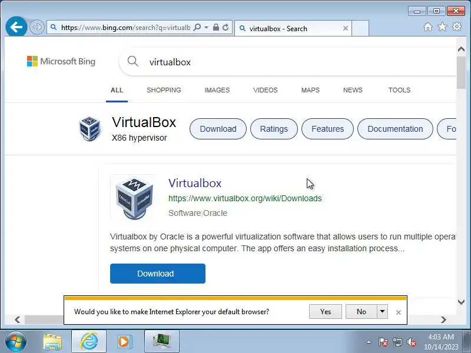Image resolution: width=471 pixels, height=353 pixels.
Task: Click the 'Oracle' label under the URL
Action: [215, 213]
